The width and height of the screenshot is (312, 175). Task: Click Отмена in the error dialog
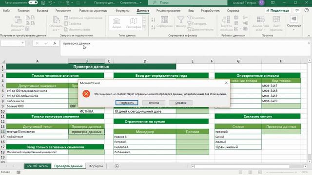pos(154,103)
